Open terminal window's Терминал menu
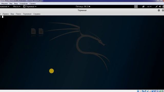Screen dimensions: 164x92 (x=27, y=14)
